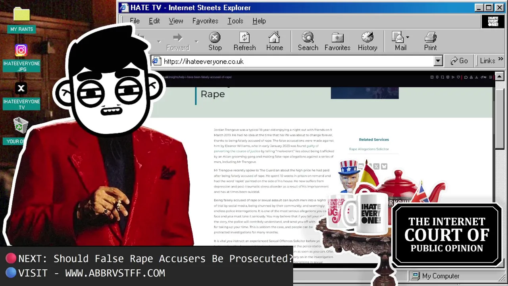Follow the Rape Allegations Solicitor link
Viewport: 508px width, 286px height.
[x=369, y=149]
